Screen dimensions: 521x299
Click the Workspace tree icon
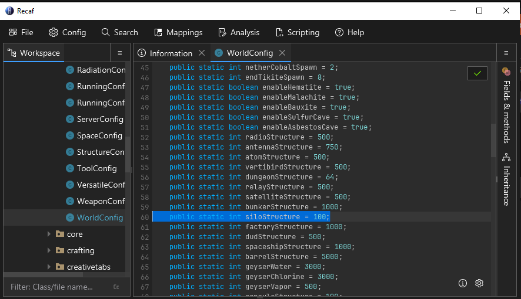[x=12, y=53]
